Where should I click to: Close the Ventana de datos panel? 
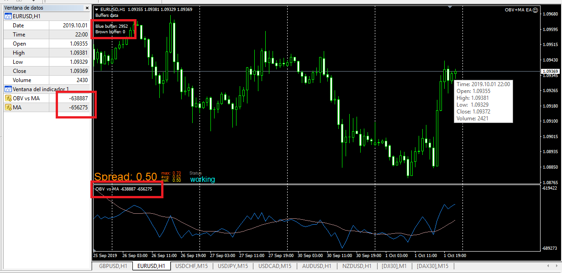pyautogui.click(x=87, y=8)
